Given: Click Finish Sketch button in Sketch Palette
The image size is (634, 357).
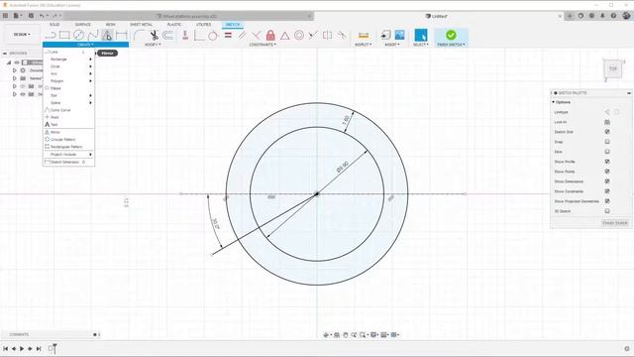Looking at the screenshot, I should click(x=614, y=223).
